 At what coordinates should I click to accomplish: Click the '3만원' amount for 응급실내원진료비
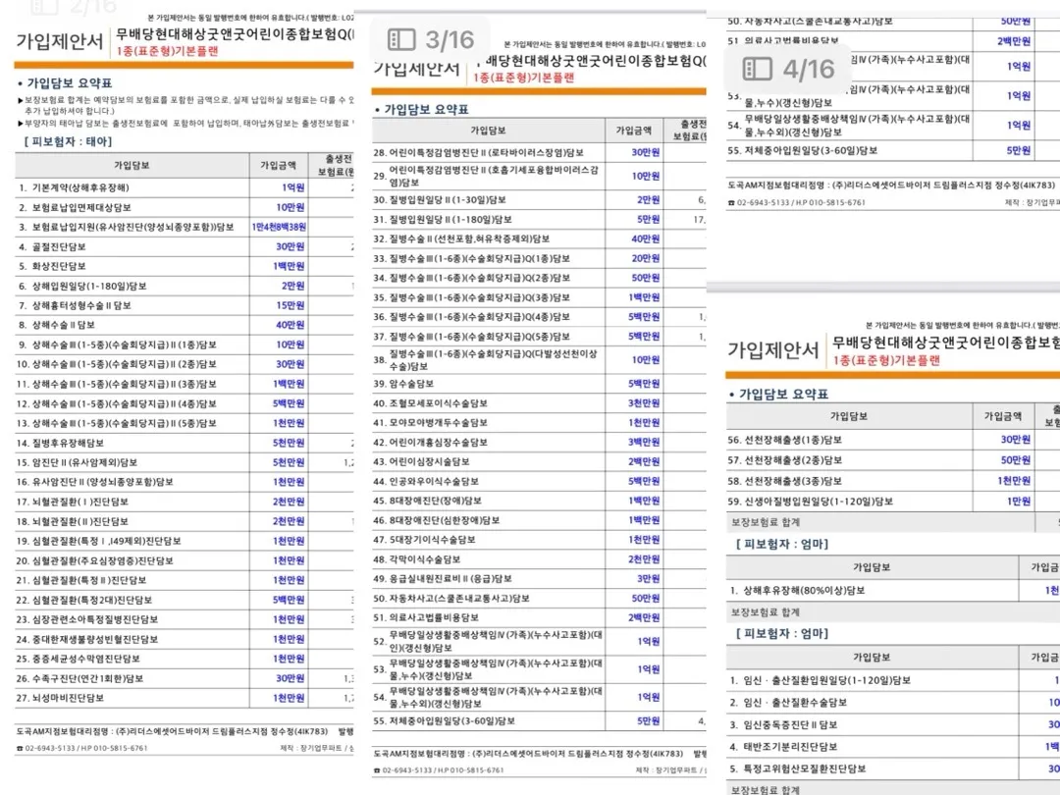click(x=648, y=579)
